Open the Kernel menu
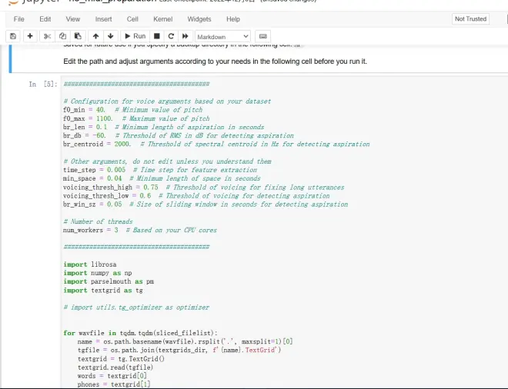Viewport: 508px width, 389px height. 162,19
